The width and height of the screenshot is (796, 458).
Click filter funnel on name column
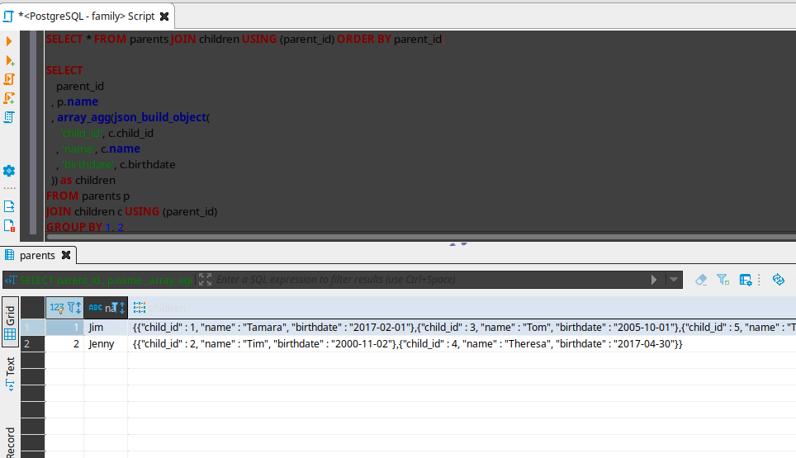point(115,307)
